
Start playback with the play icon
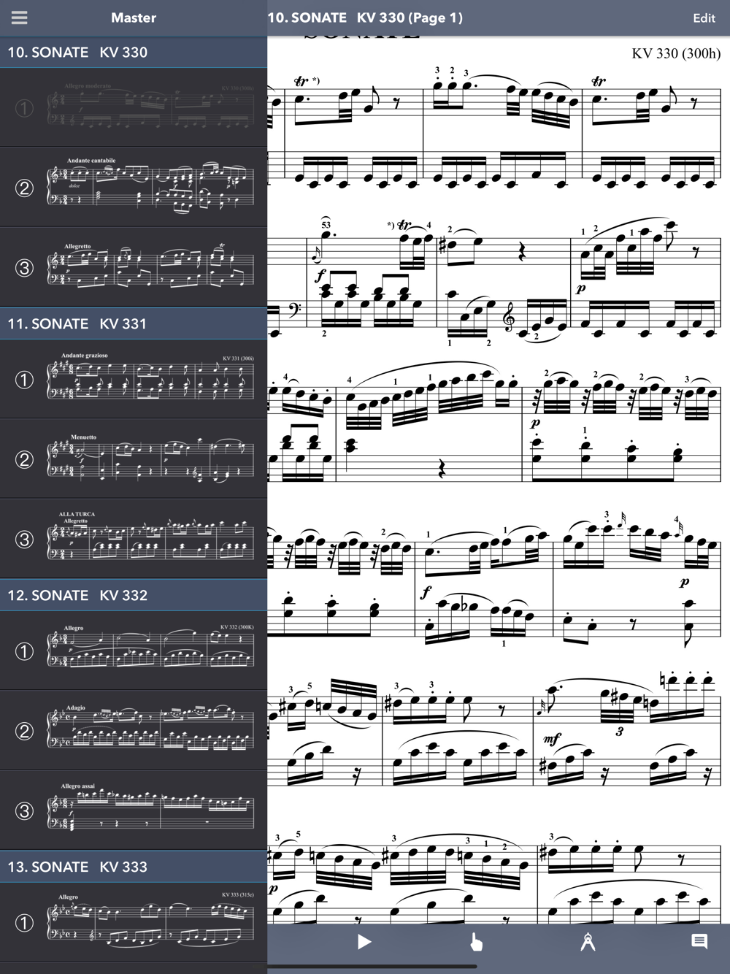coord(364,942)
